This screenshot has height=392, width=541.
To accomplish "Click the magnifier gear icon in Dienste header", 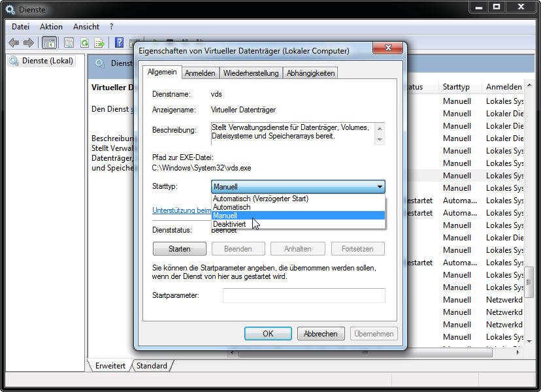I will pos(100,63).
